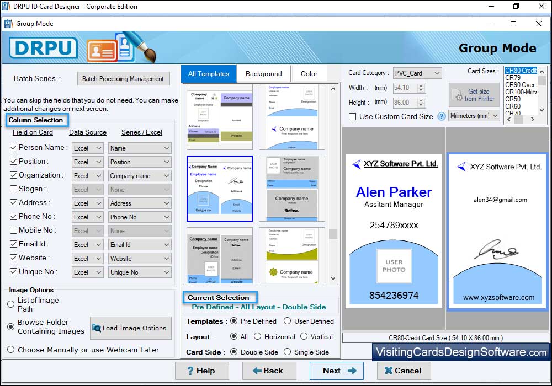Select CR60 in Card Sizes list
Screen dimensions: 552x386
click(521, 106)
